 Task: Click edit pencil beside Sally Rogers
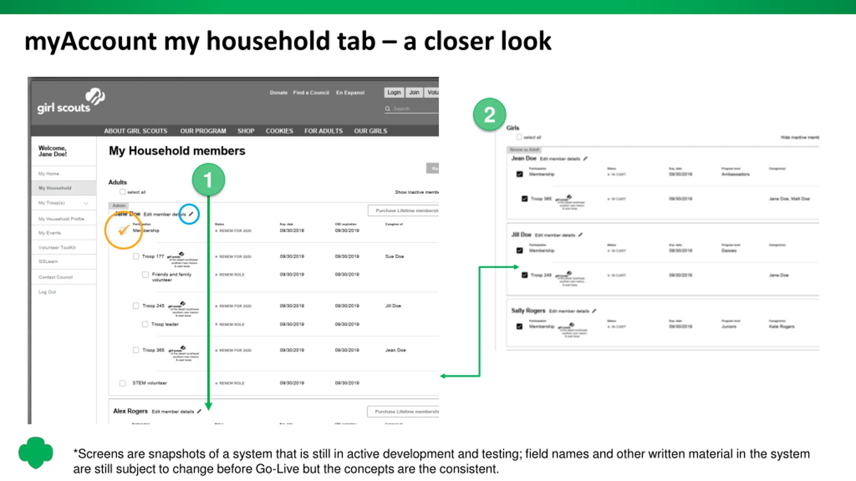(594, 311)
